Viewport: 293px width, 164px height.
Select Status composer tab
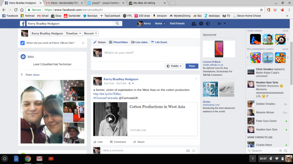pyautogui.click(x=100, y=42)
